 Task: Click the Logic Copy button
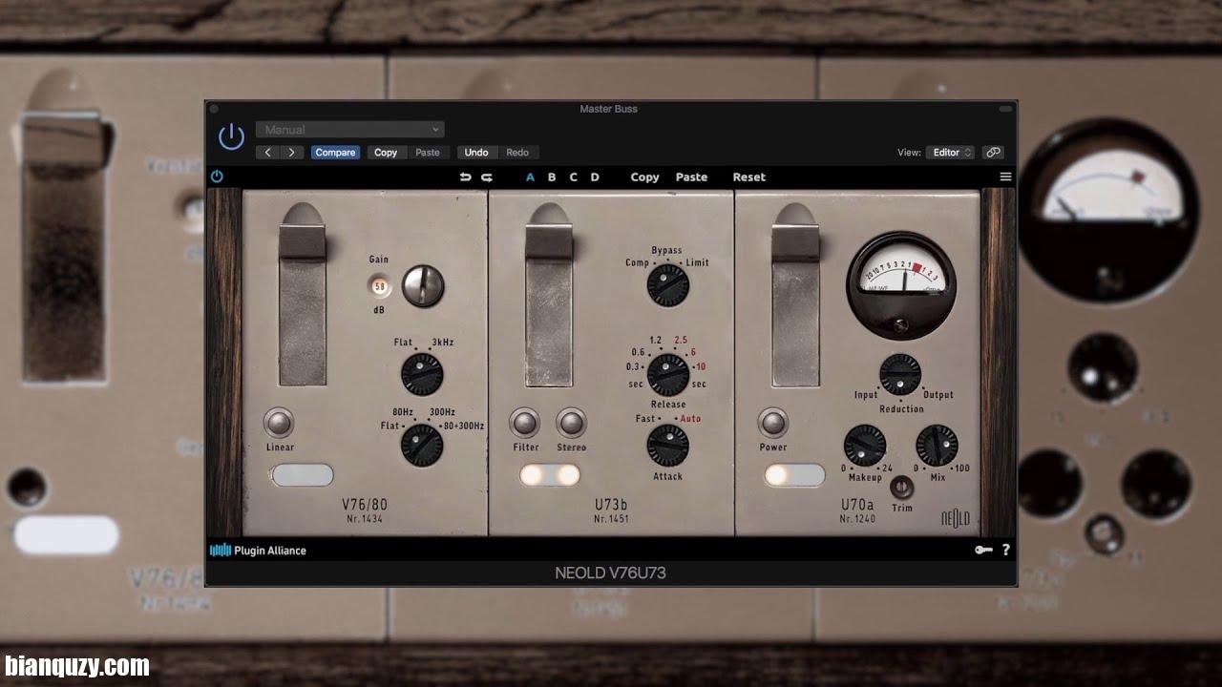(x=386, y=153)
